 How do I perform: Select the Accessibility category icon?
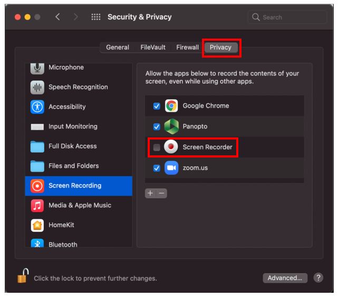pyautogui.click(x=37, y=107)
